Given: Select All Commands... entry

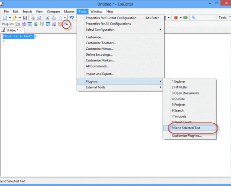Looking at the screenshot, I should [120, 66].
